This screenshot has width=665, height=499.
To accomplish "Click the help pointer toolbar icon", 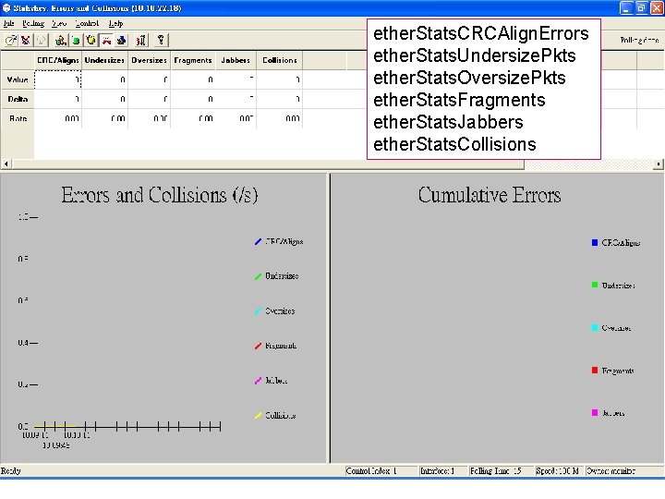I will pos(161,41).
